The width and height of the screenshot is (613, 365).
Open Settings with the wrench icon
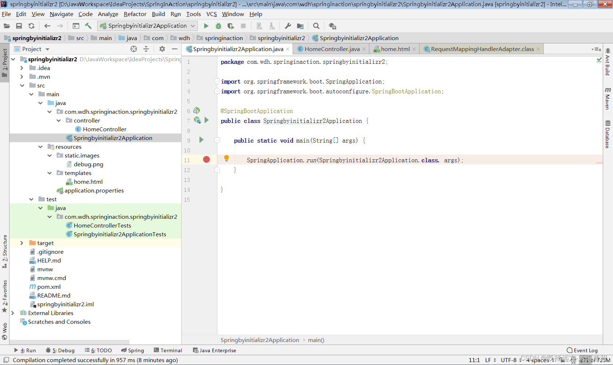288,26
